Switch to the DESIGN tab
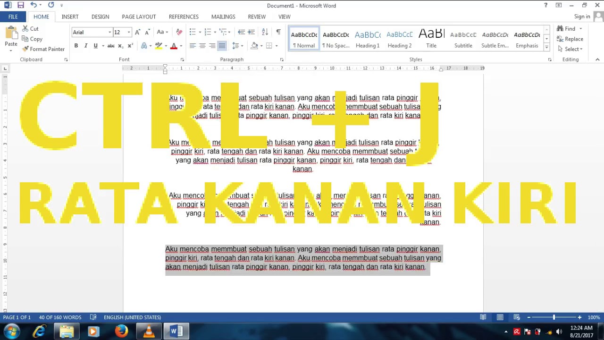The image size is (604, 340). point(100,17)
